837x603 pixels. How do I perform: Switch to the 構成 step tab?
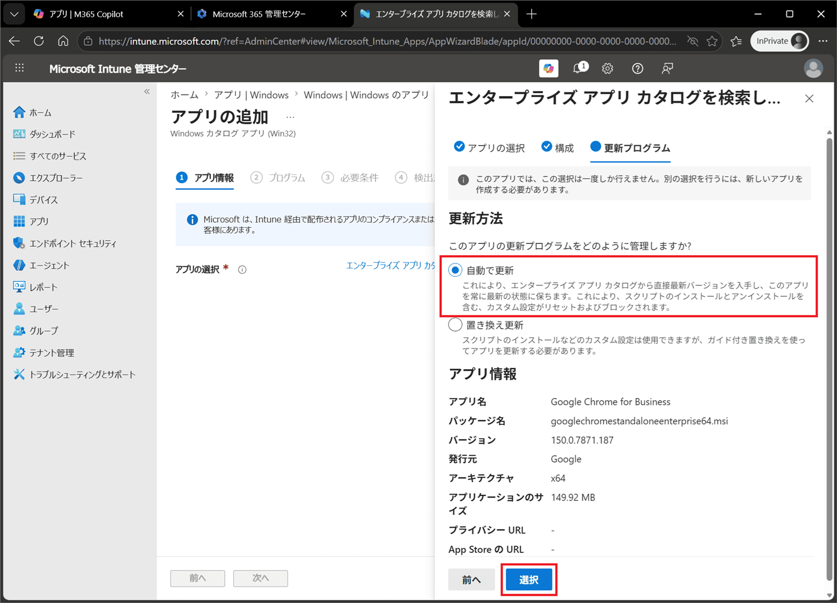(x=557, y=147)
